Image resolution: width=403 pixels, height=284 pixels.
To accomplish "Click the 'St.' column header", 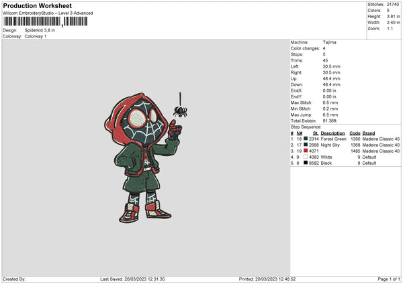I will click(316, 133).
